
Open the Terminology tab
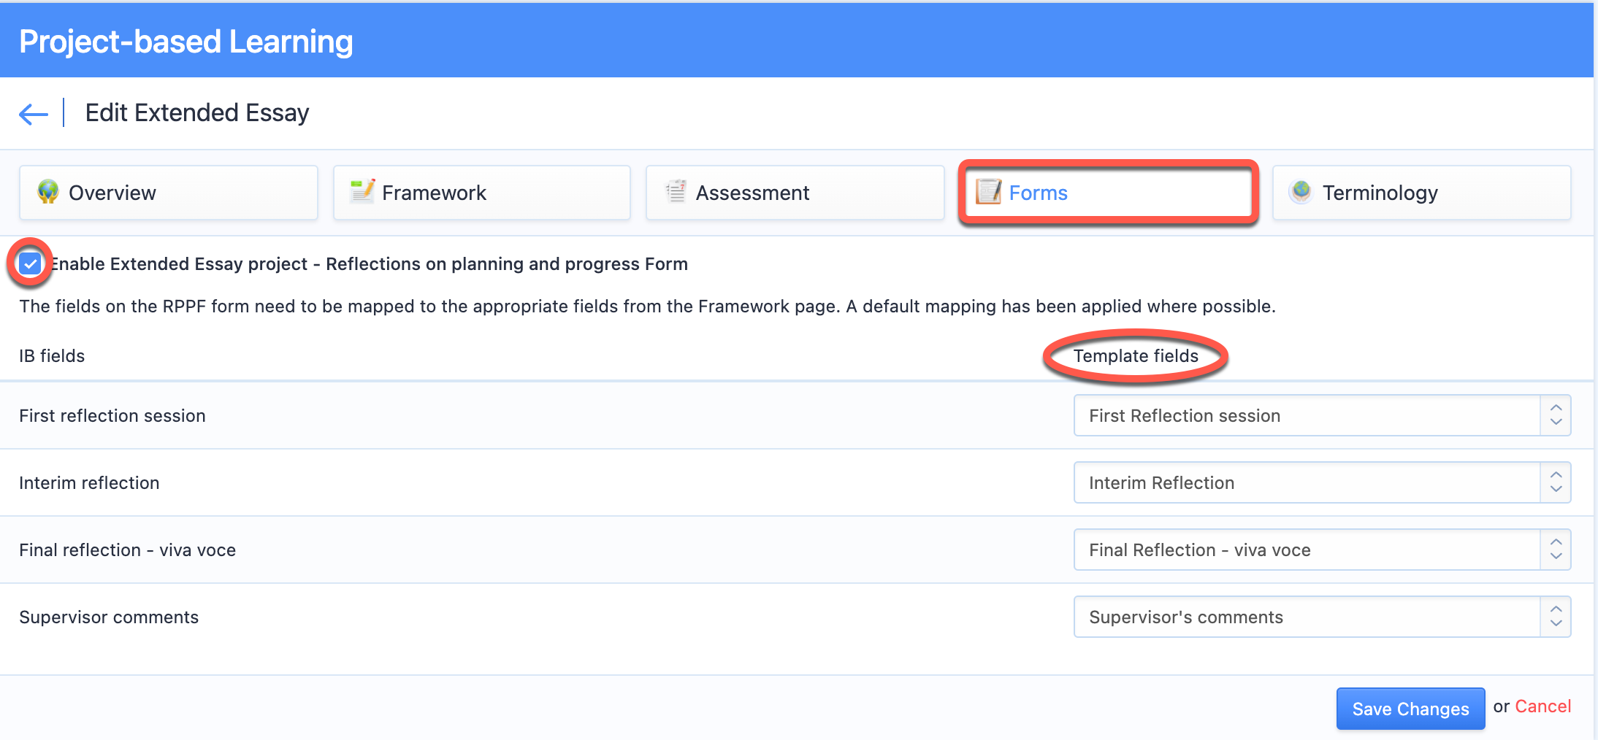coord(1422,193)
